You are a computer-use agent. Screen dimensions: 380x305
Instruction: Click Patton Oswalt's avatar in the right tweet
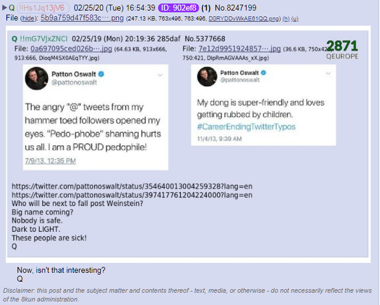pos(207,77)
